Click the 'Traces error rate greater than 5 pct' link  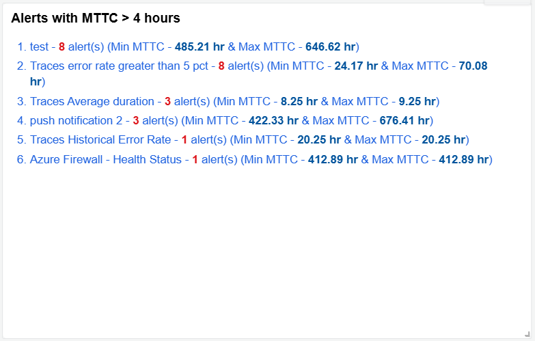pyautogui.click(x=118, y=66)
